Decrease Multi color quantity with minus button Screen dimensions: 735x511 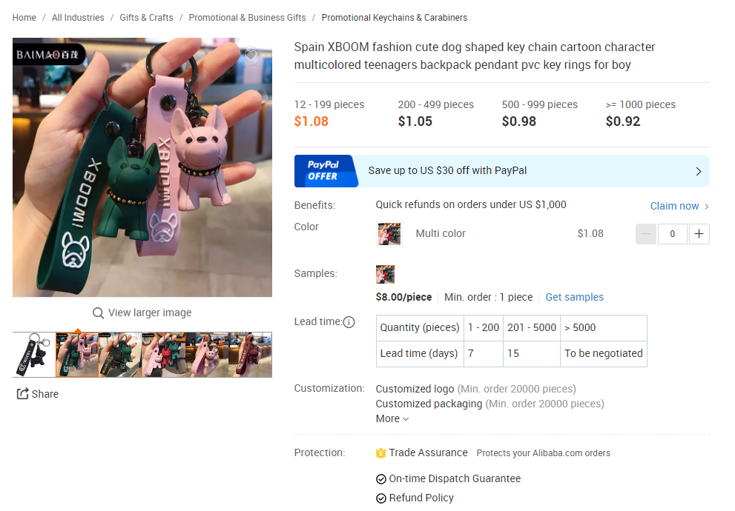(646, 234)
